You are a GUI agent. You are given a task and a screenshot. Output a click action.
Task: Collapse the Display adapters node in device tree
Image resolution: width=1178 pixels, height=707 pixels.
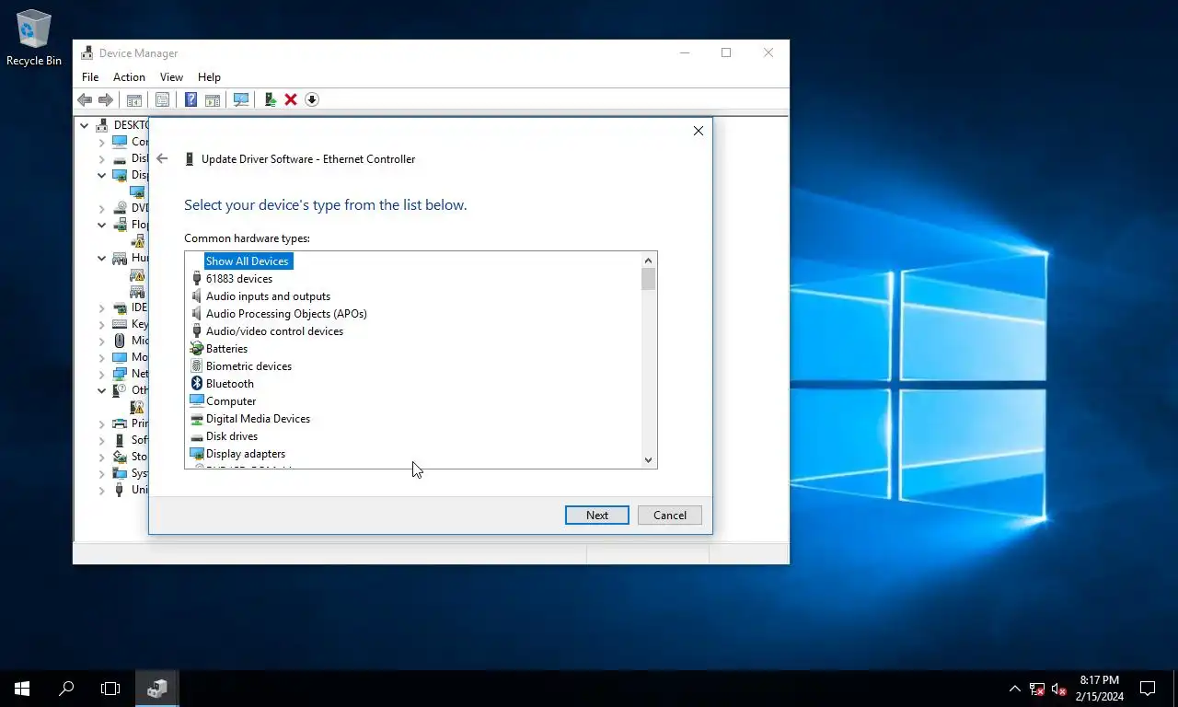102,175
